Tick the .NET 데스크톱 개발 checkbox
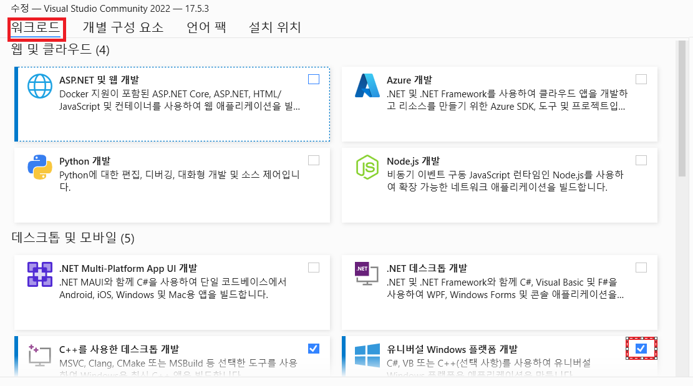This screenshot has height=386, width=693. 641,268
